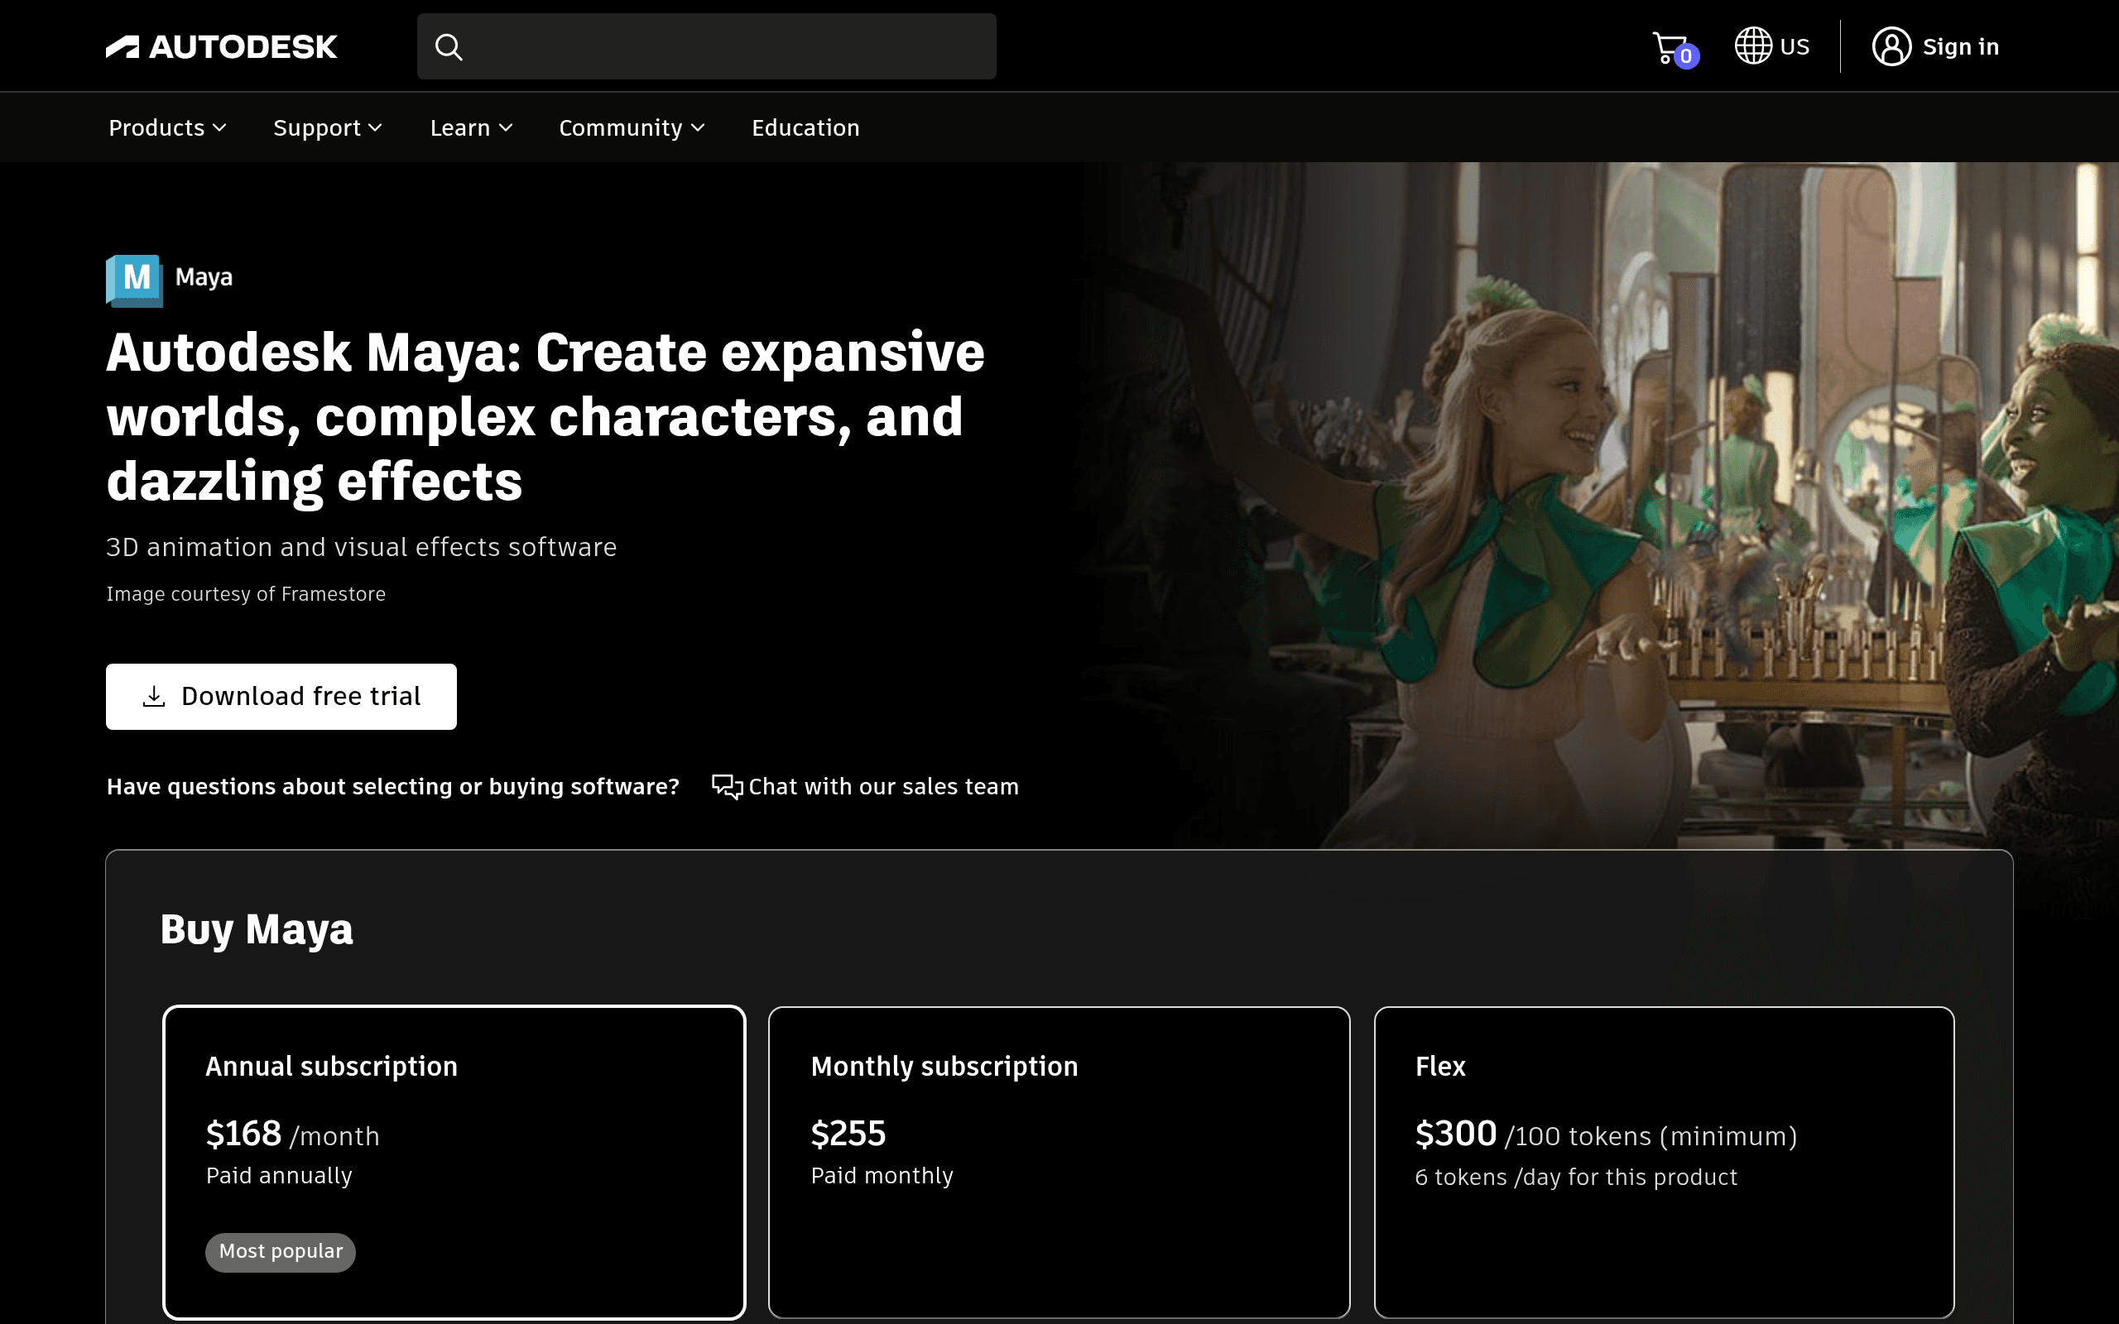The width and height of the screenshot is (2119, 1324).
Task: Click the Image courtesy of Framestore text
Action: [x=246, y=593]
